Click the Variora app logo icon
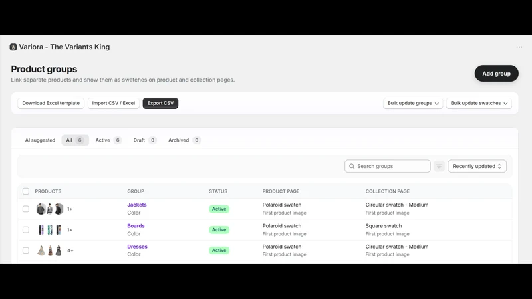This screenshot has height=299, width=532. pos(13,47)
